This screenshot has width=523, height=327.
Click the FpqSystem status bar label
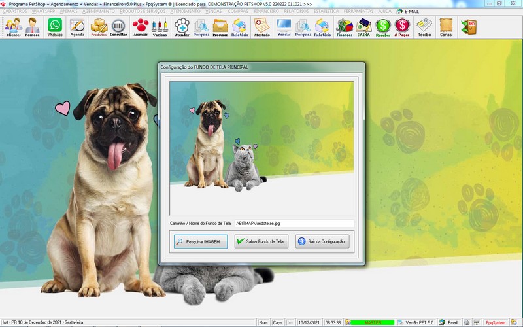click(x=496, y=322)
